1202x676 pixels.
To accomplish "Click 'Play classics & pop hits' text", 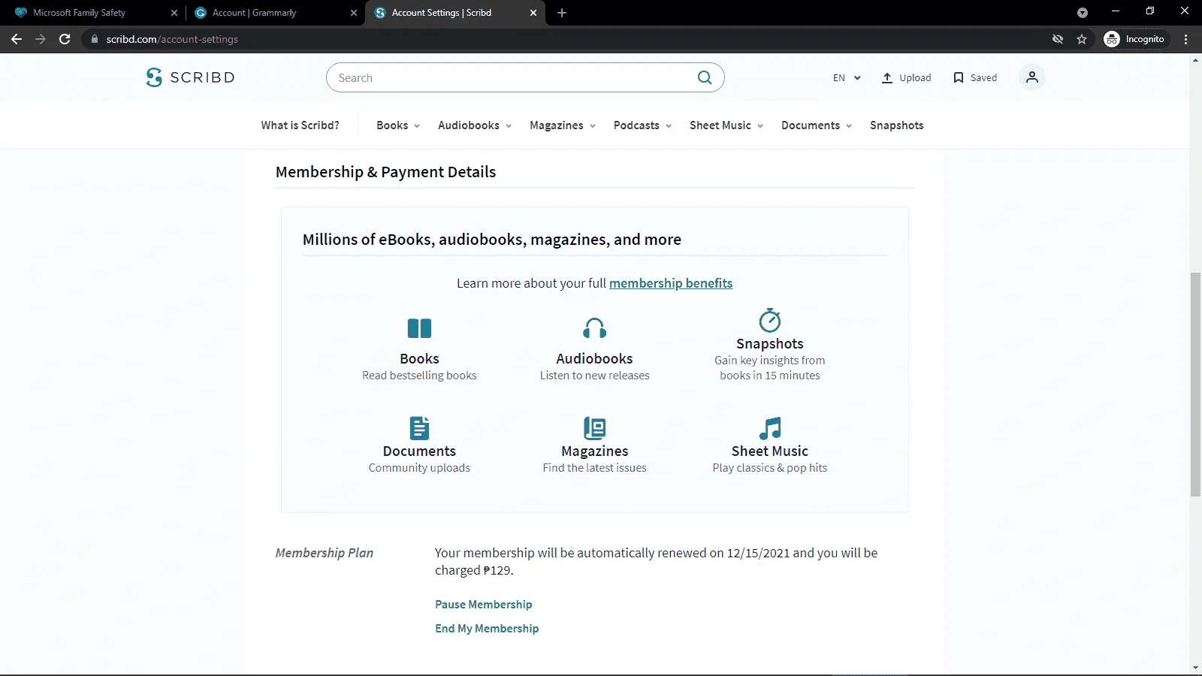I will 770,468.
